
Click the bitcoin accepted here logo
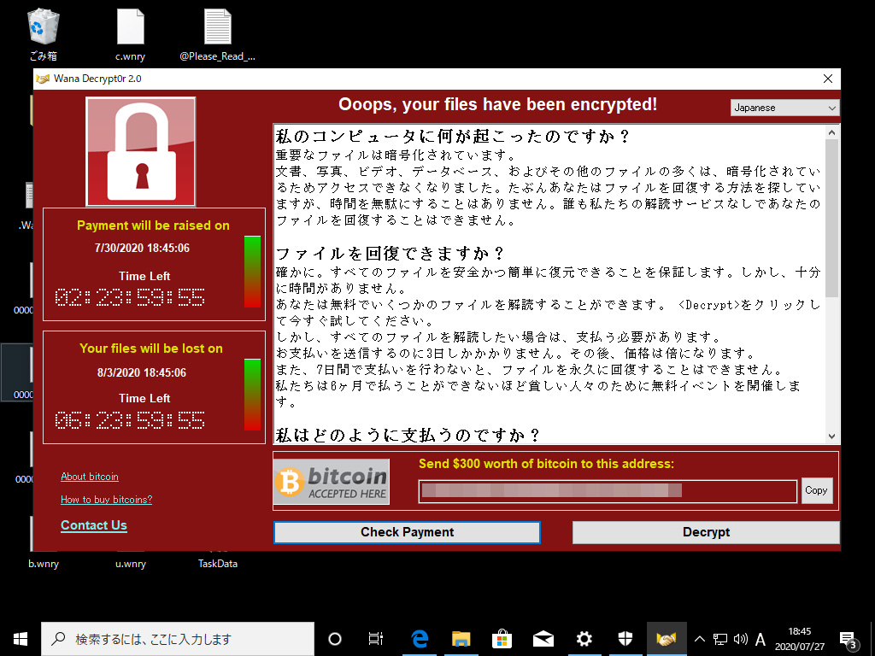point(332,482)
